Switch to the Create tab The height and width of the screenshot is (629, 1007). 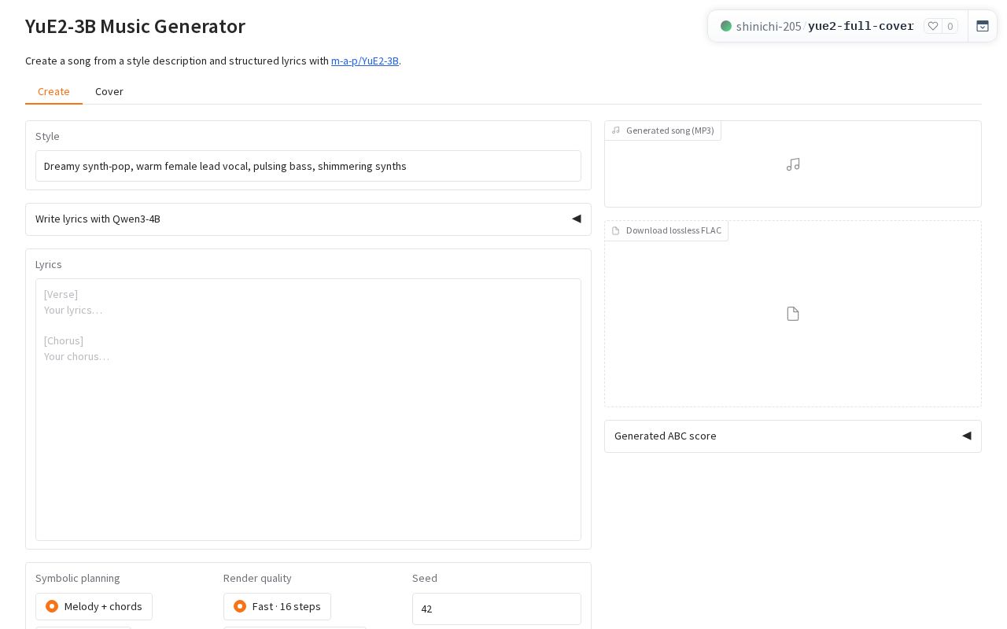53,91
